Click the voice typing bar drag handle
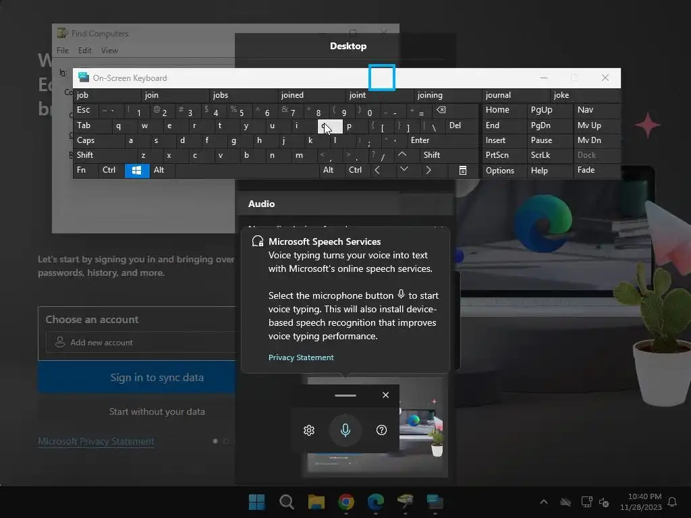The width and height of the screenshot is (691, 518). 345,395
